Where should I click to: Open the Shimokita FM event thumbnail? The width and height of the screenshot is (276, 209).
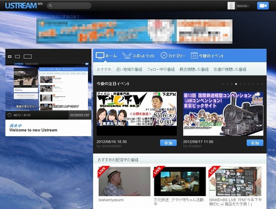137,114
